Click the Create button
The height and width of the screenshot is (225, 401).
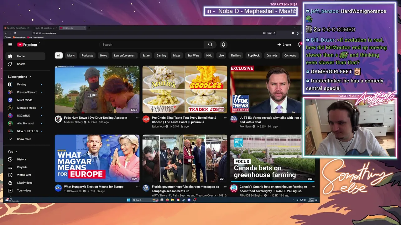point(284,45)
